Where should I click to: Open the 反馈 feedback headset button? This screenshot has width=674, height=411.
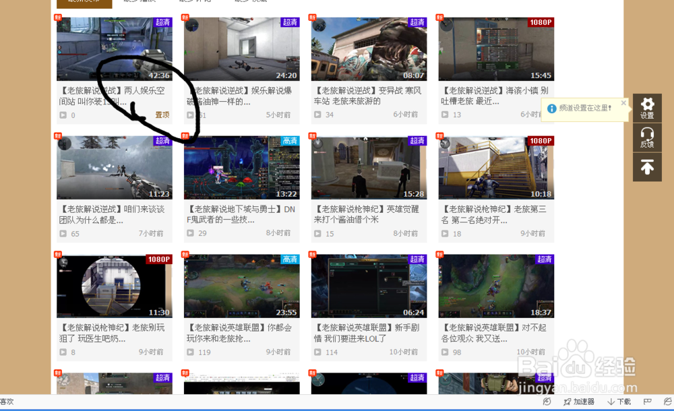[x=647, y=137]
